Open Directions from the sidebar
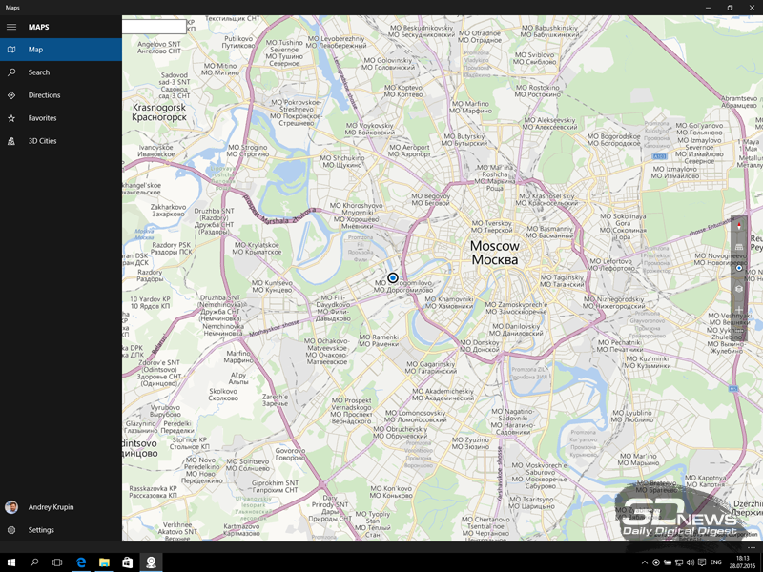 61,94
